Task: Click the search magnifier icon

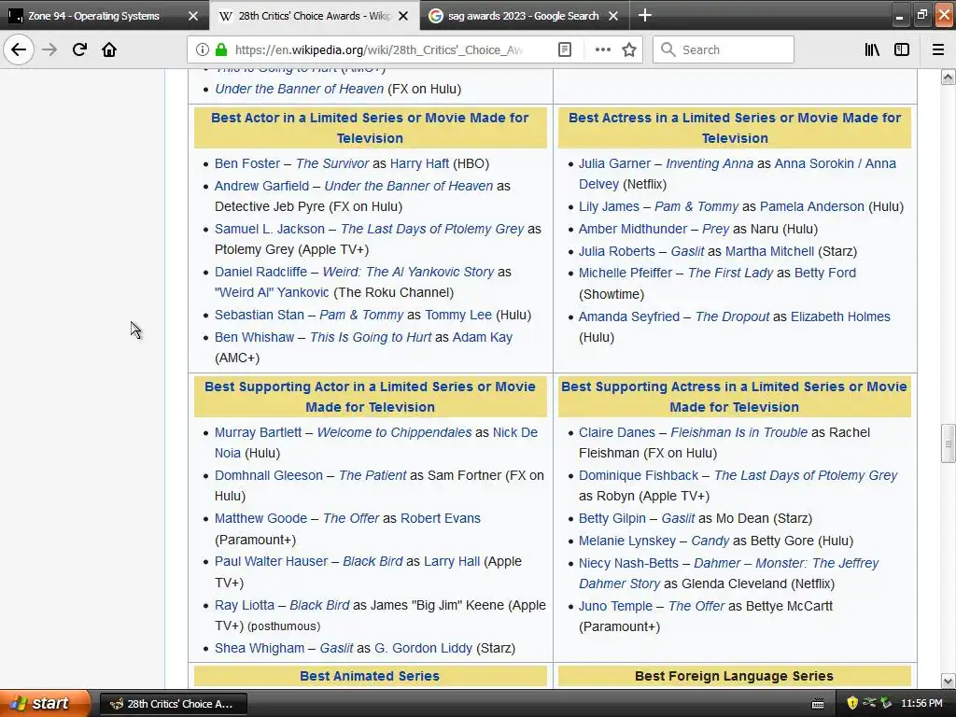Action: click(x=668, y=50)
